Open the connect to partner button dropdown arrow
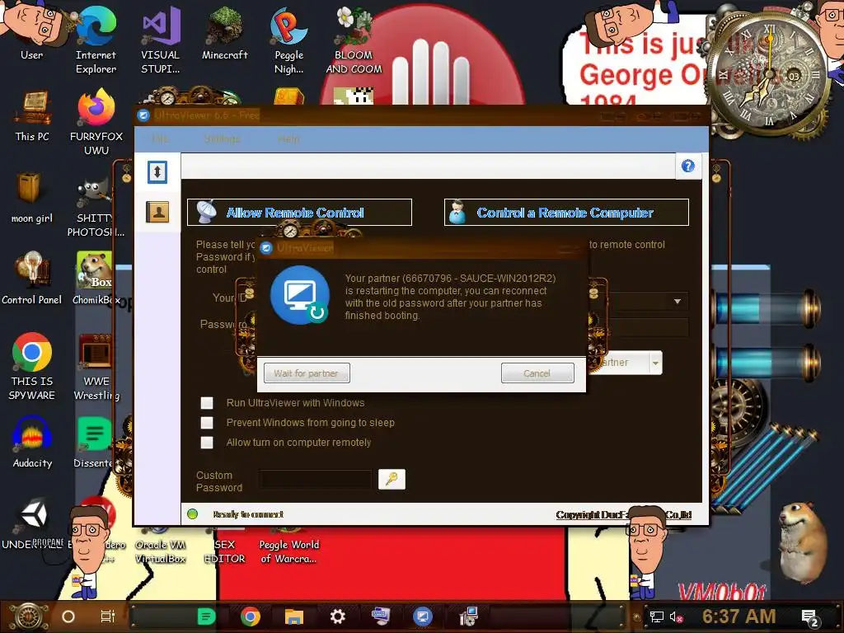 pos(655,363)
